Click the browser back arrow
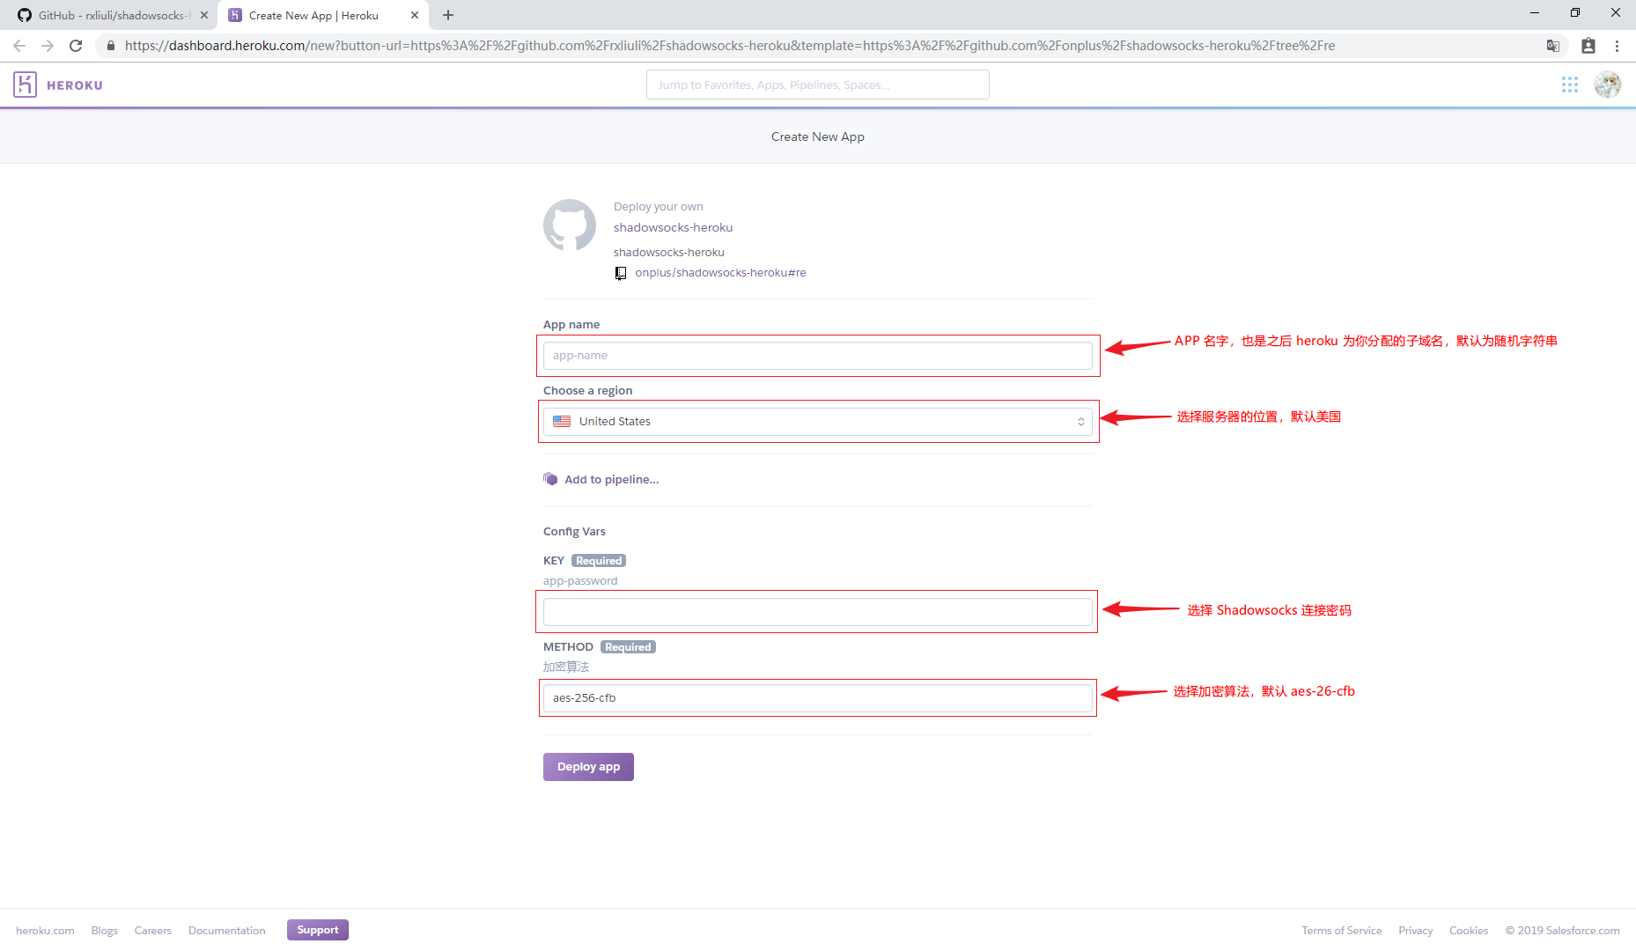This screenshot has height=951, width=1636. point(19,46)
